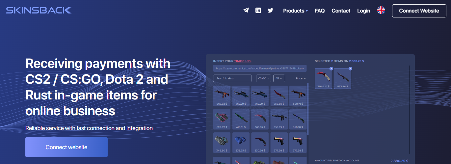Remove the 2046.41 $ selected knife
This screenshot has width=451, height=164.
331,68
